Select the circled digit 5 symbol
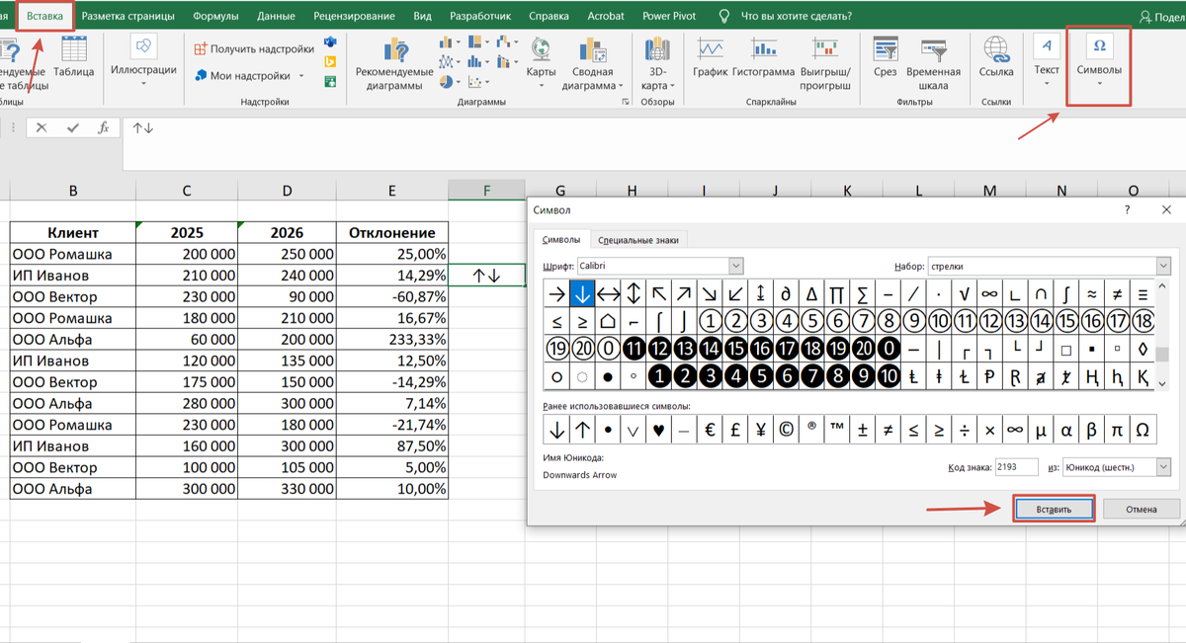Screen dimensions: 1186x643 point(811,321)
